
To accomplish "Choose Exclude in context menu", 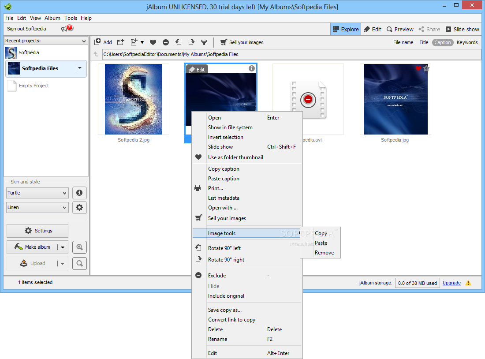I will [x=247, y=276].
